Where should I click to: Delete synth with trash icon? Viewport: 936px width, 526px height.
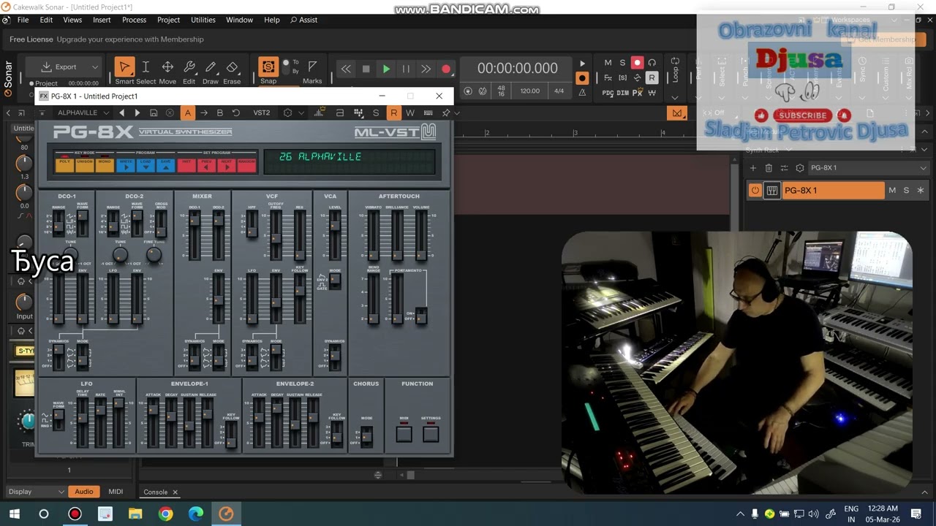click(x=769, y=168)
